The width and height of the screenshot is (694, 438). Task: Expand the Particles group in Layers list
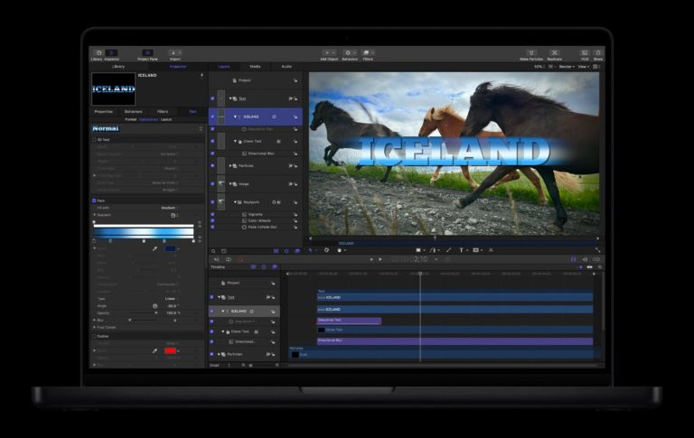[230, 166]
